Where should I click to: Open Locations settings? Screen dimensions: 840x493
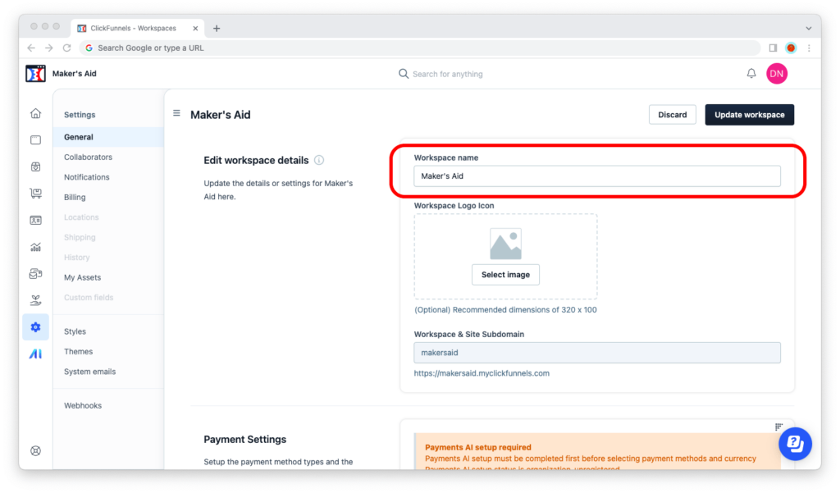(81, 217)
